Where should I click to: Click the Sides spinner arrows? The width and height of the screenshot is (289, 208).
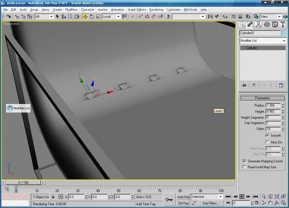(283, 129)
